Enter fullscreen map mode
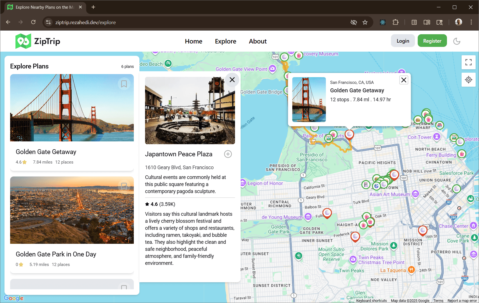Image resolution: width=479 pixels, height=303 pixels. pos(468,62)
